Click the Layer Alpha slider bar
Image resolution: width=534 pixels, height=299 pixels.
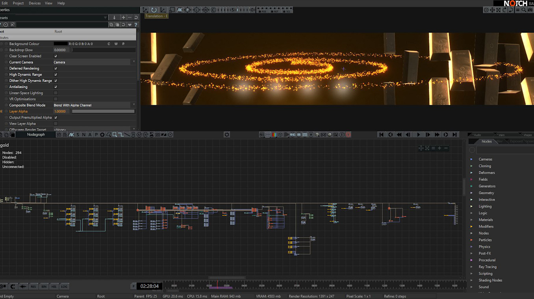coord(103,111)
